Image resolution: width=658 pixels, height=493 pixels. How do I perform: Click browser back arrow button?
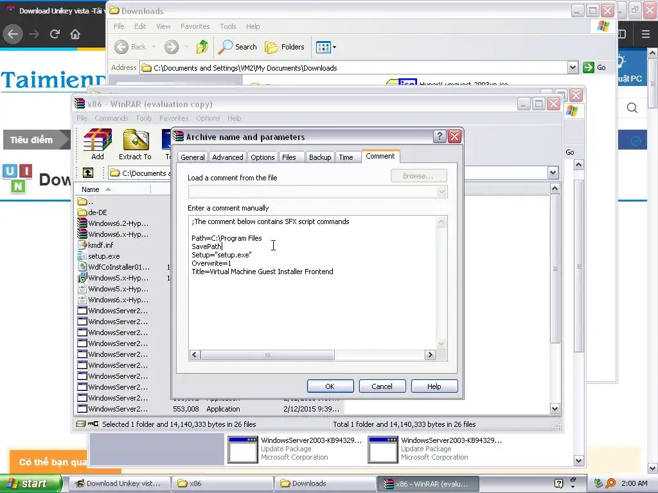[13, 34]
